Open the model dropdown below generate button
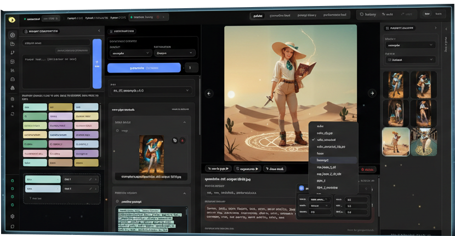455x236 pixels. (151, 91)
